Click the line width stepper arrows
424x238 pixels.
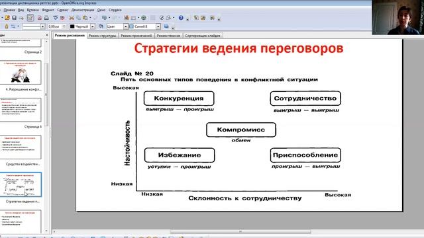point(64,26)
